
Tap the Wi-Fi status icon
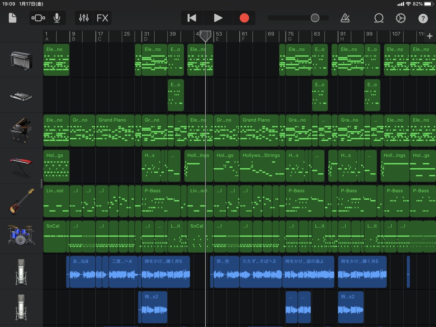408,4
